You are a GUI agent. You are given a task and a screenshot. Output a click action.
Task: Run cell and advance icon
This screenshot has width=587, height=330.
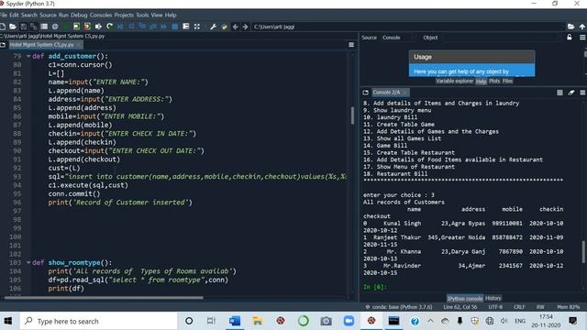pyautogui.click(x=87, y=27)
